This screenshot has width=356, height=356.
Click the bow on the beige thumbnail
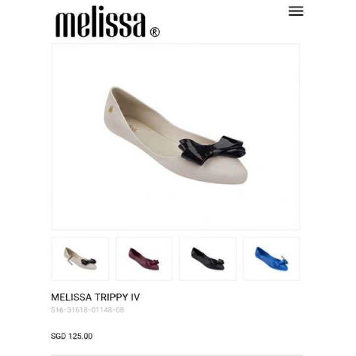coord(89,262)
